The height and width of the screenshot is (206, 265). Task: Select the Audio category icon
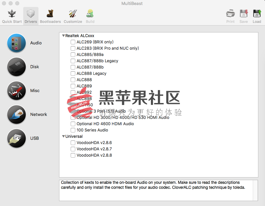click(16, 43)
